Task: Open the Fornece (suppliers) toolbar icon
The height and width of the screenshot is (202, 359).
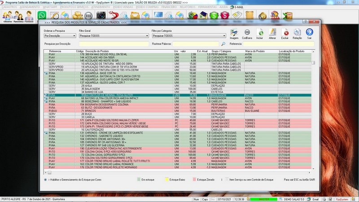Action: click(29, 16)
